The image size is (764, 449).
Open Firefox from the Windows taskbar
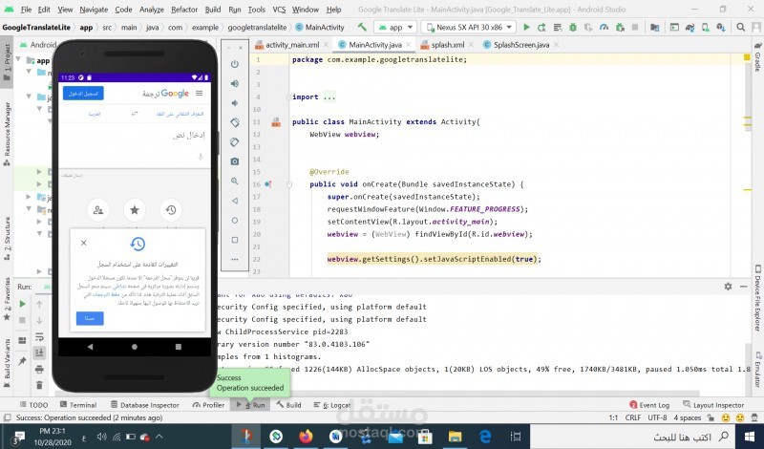[306, 436]
